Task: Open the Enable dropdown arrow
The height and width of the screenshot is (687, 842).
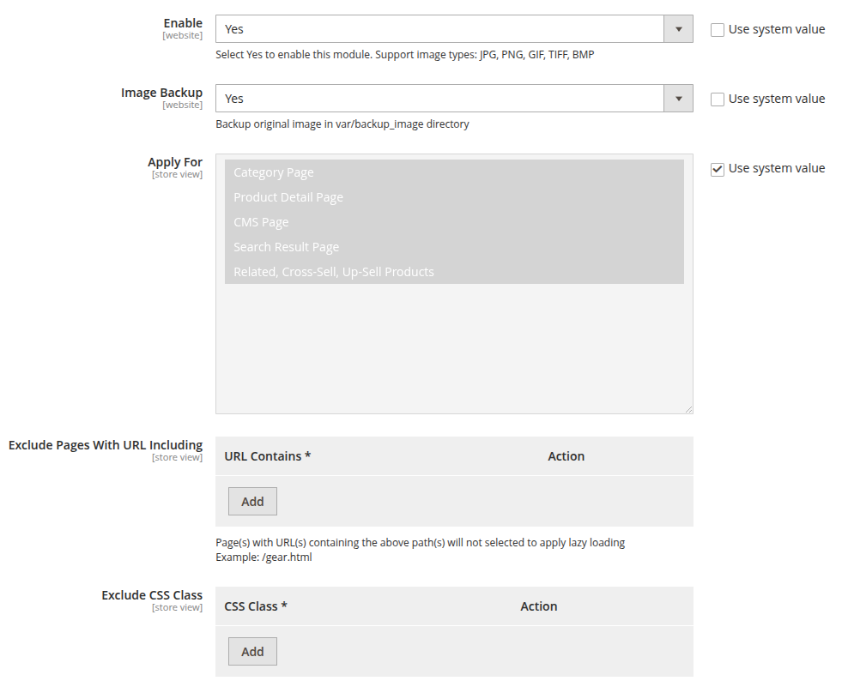Action: [678, 29]
